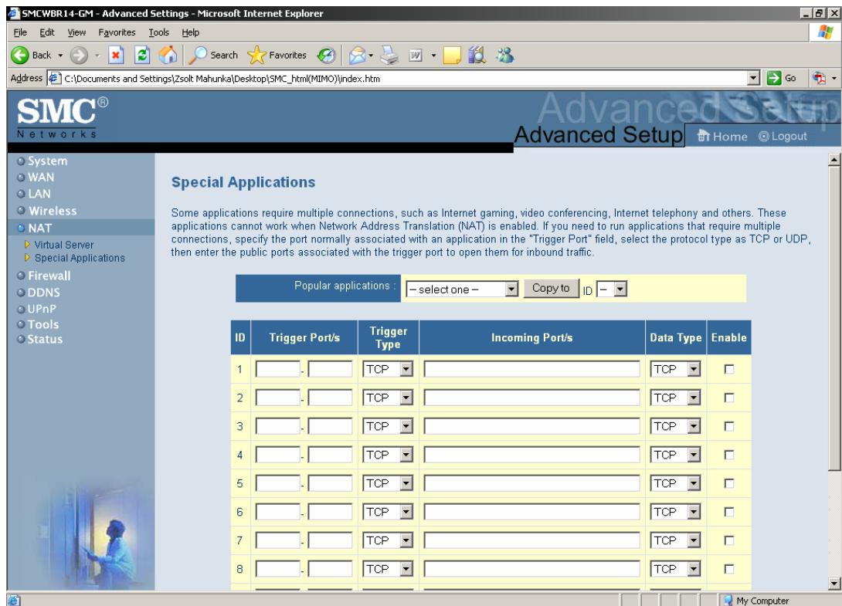This screenshot has height=606, width=842.
Task: Enable the checkbox for rule ID 3
Action: pyautogui.click(x=728, y=426)
